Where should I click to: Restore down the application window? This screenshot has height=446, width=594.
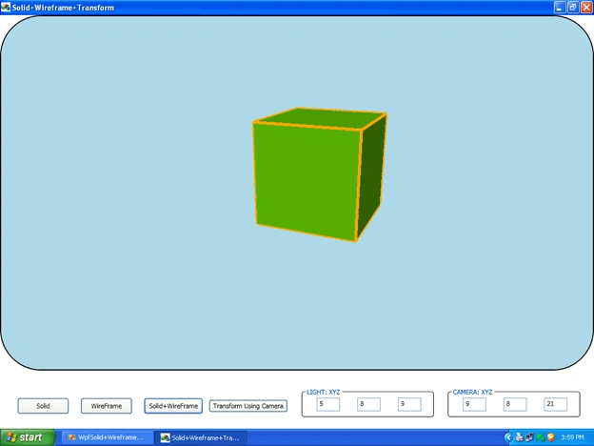[573, 8]
